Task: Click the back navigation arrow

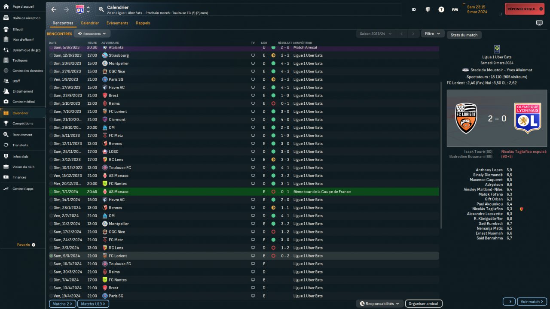Action: (54, 9)
